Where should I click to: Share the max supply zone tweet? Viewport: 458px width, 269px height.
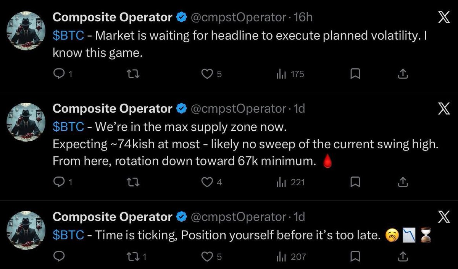pos(402,183)
